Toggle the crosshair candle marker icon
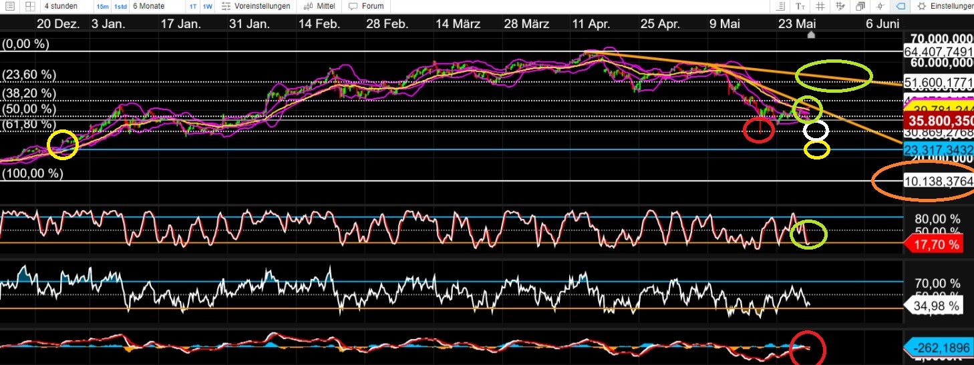Screen dimensions: 974x365 pos(880,6)
